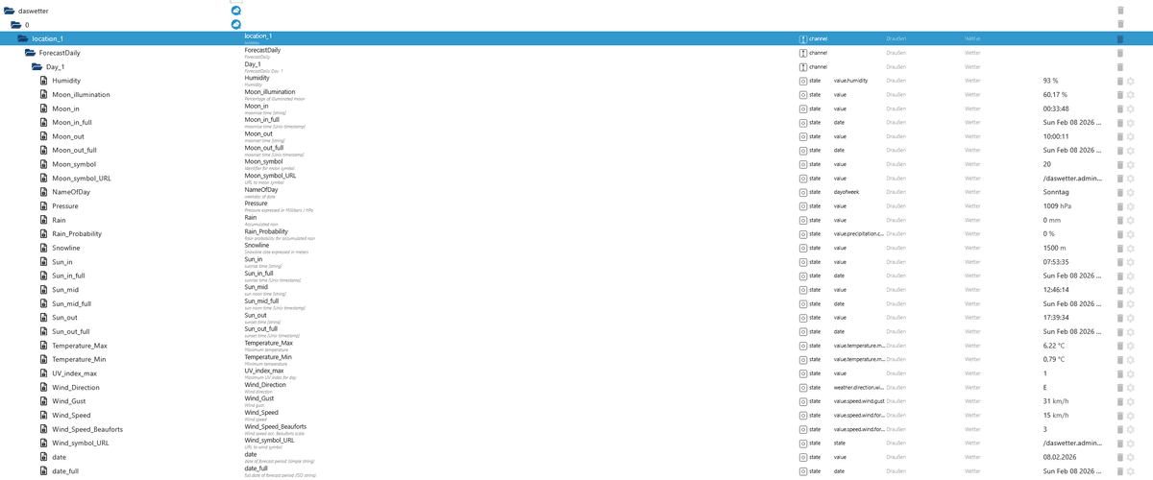The width and height of the screenshot is (1153, 480).
Task: Click the file icon beside Rain
Action: coord(44,220)
